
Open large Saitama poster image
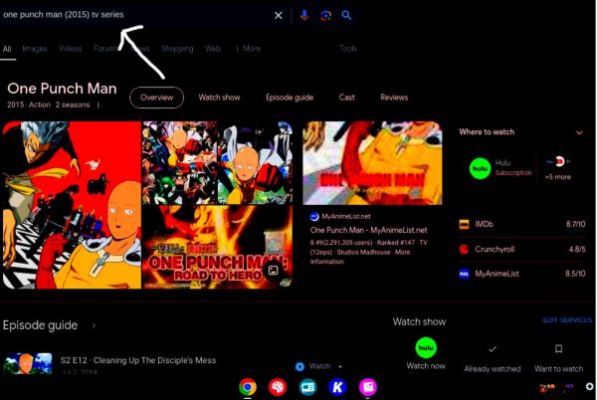(x=72, y=205)
